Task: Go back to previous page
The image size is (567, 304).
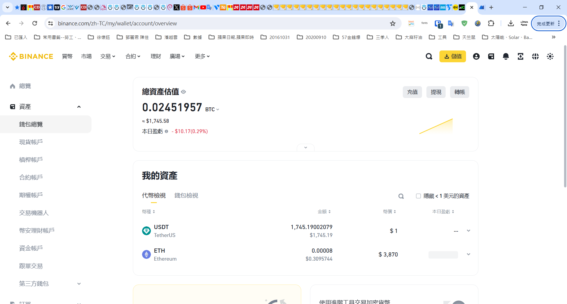Action: tap(8, 23)
